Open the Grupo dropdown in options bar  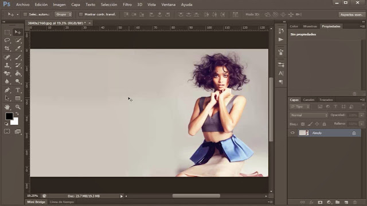coord(63,14)
